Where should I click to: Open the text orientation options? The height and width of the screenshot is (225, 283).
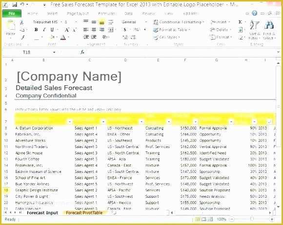coord(105,37)
